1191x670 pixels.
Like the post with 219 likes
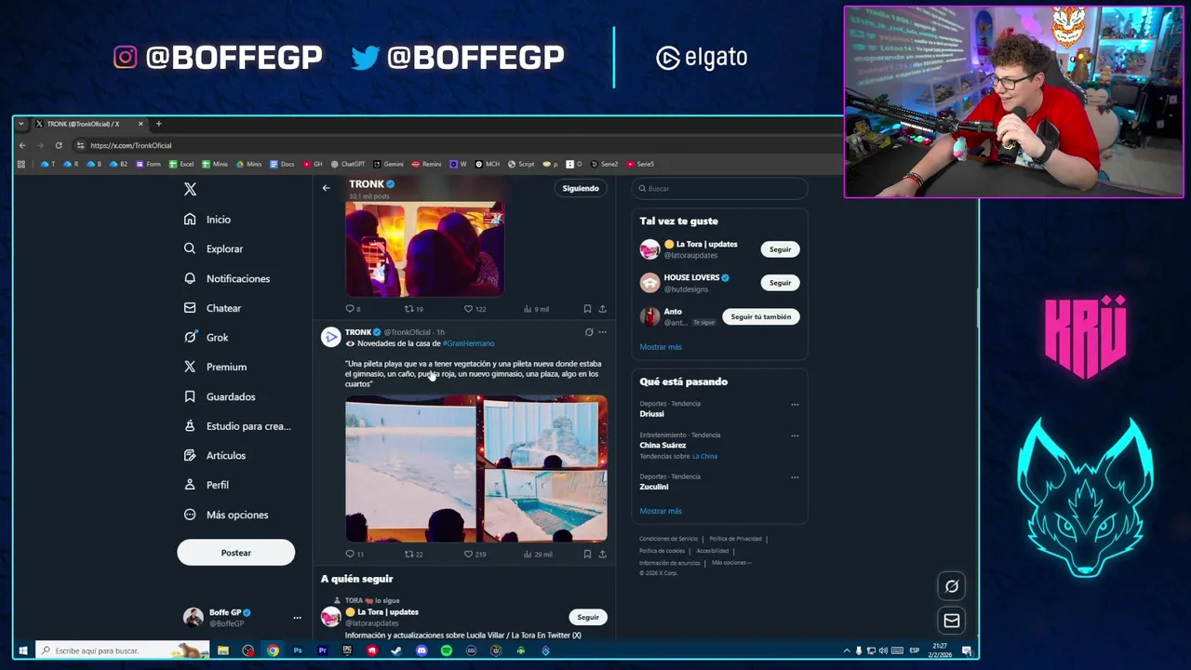point(475,554)
